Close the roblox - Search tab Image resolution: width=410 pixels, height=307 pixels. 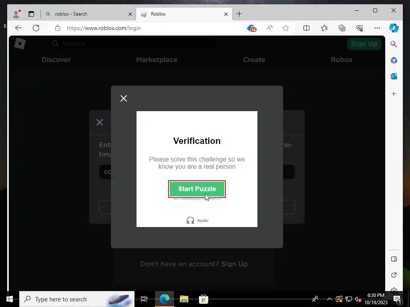(x=130, y=14)
